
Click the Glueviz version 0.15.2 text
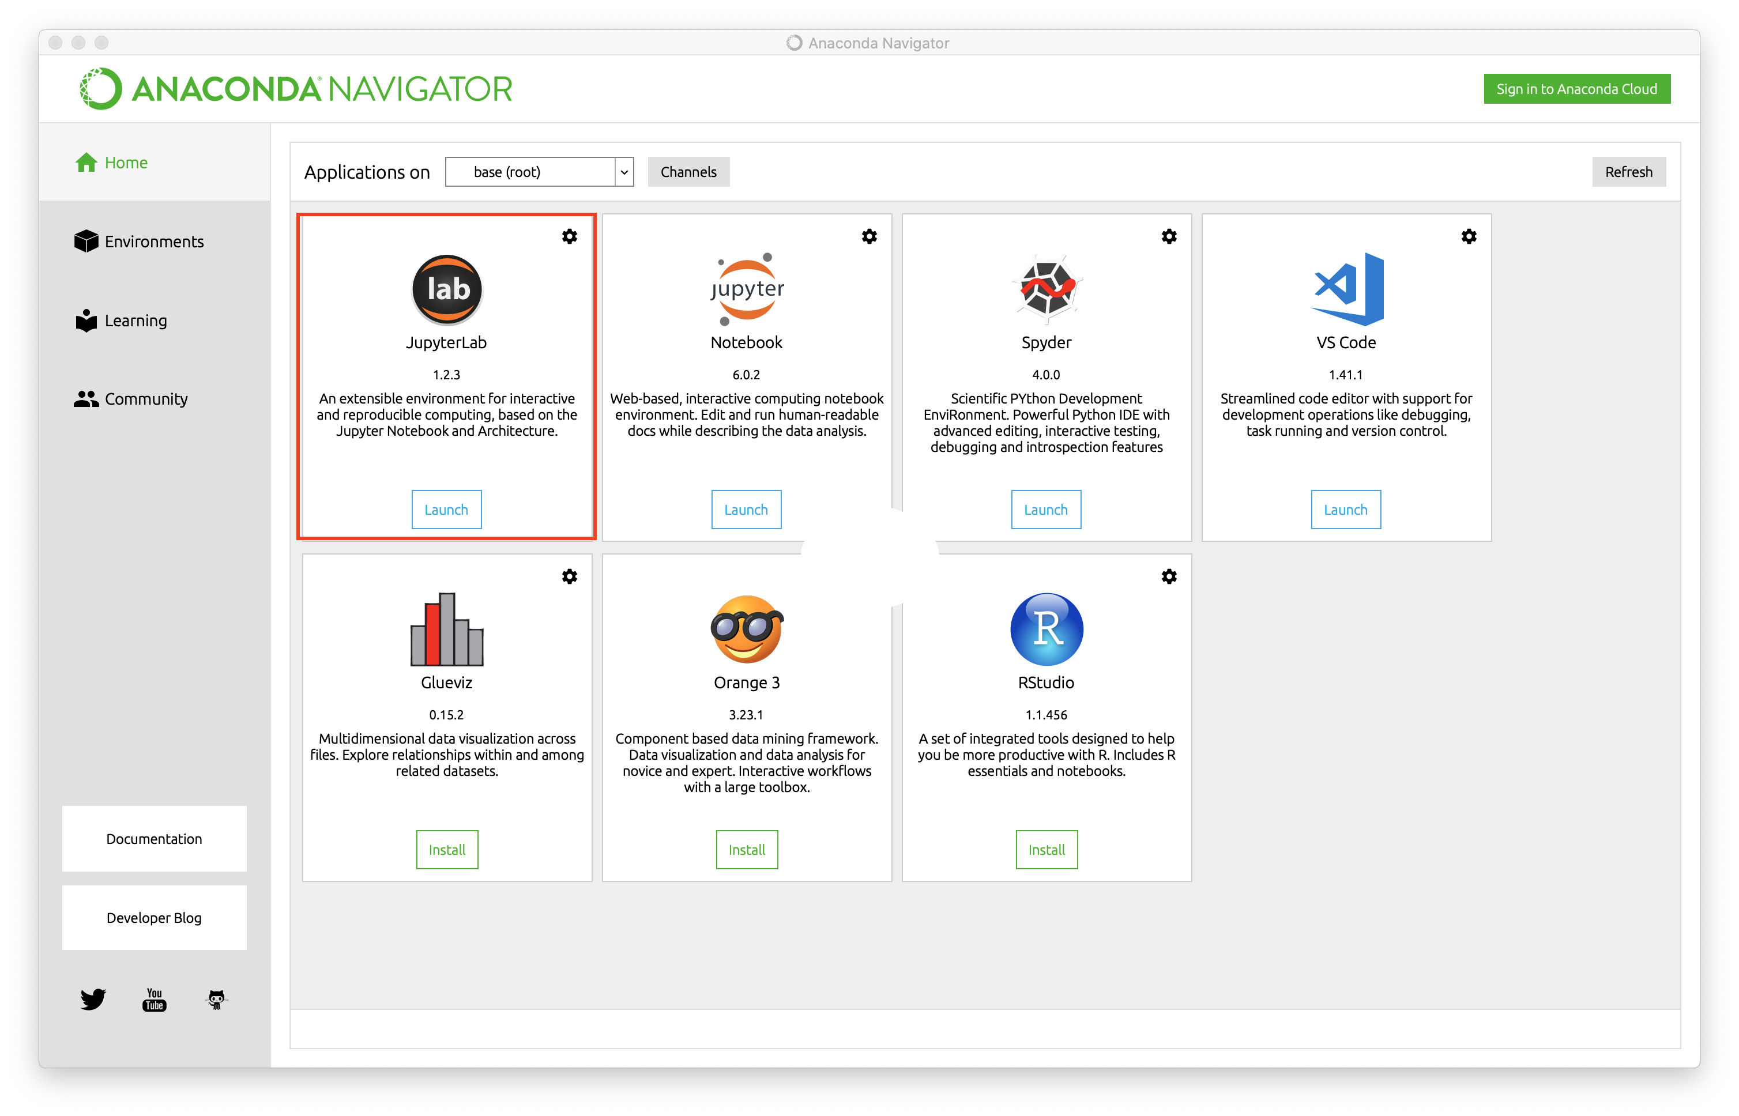point(446,715)
